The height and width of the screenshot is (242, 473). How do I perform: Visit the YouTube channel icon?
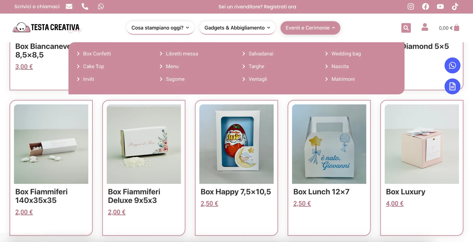pos(440,7)
